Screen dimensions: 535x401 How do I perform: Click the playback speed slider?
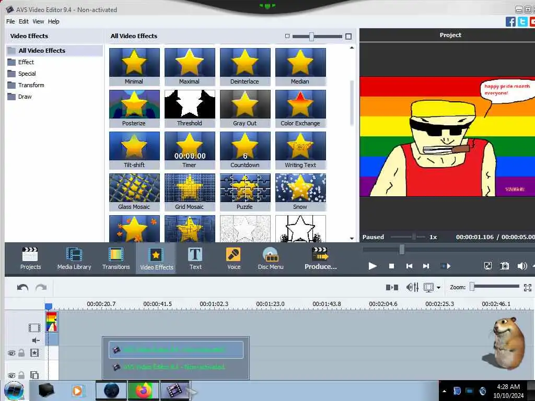click(x=414, y=237)
